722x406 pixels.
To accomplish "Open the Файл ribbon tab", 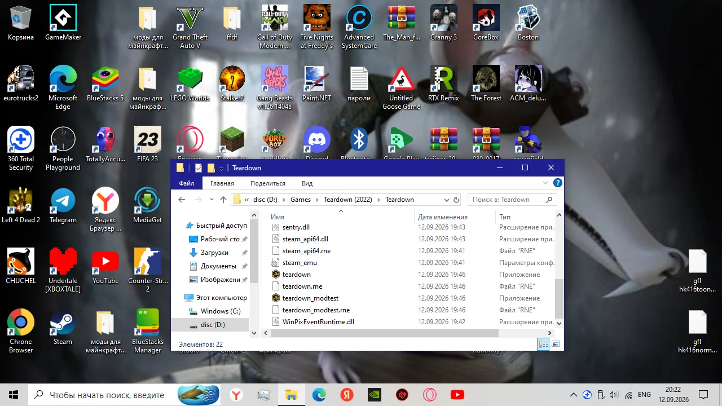I will 187,183.
